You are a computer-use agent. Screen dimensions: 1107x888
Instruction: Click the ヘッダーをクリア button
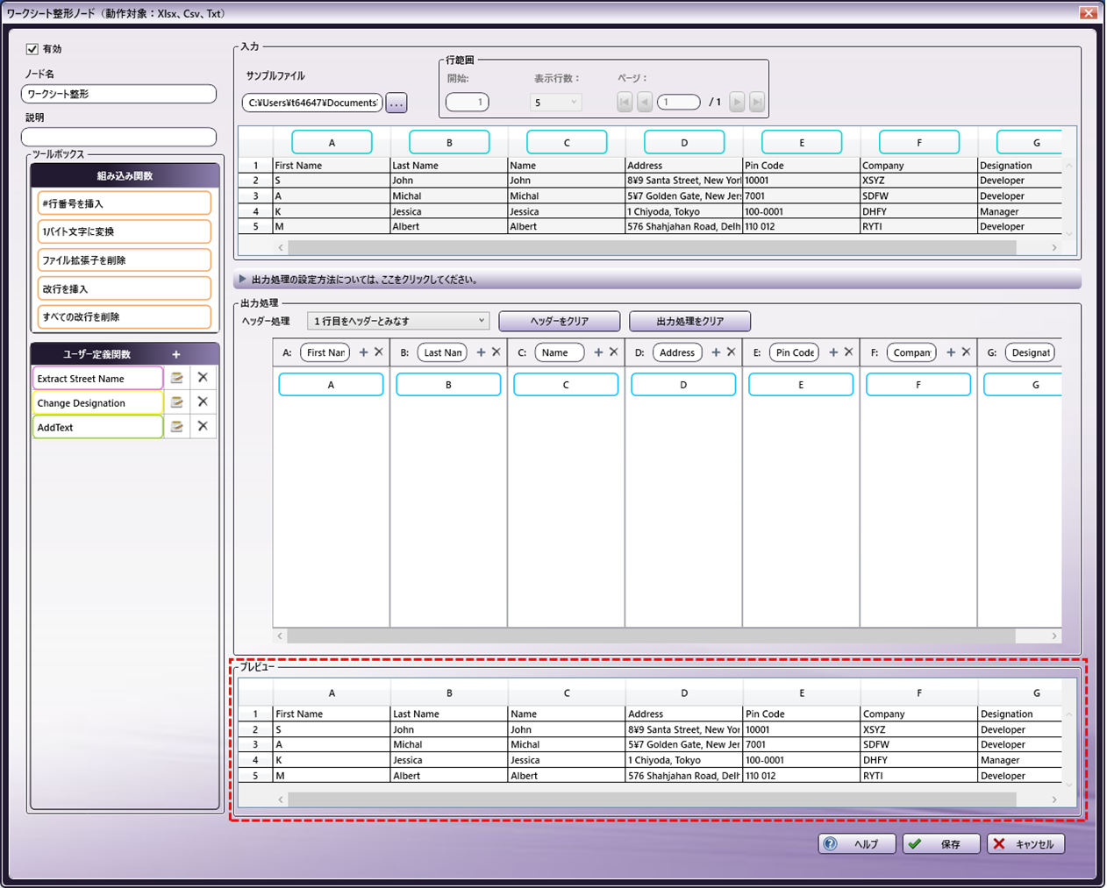tap(560, 321)
